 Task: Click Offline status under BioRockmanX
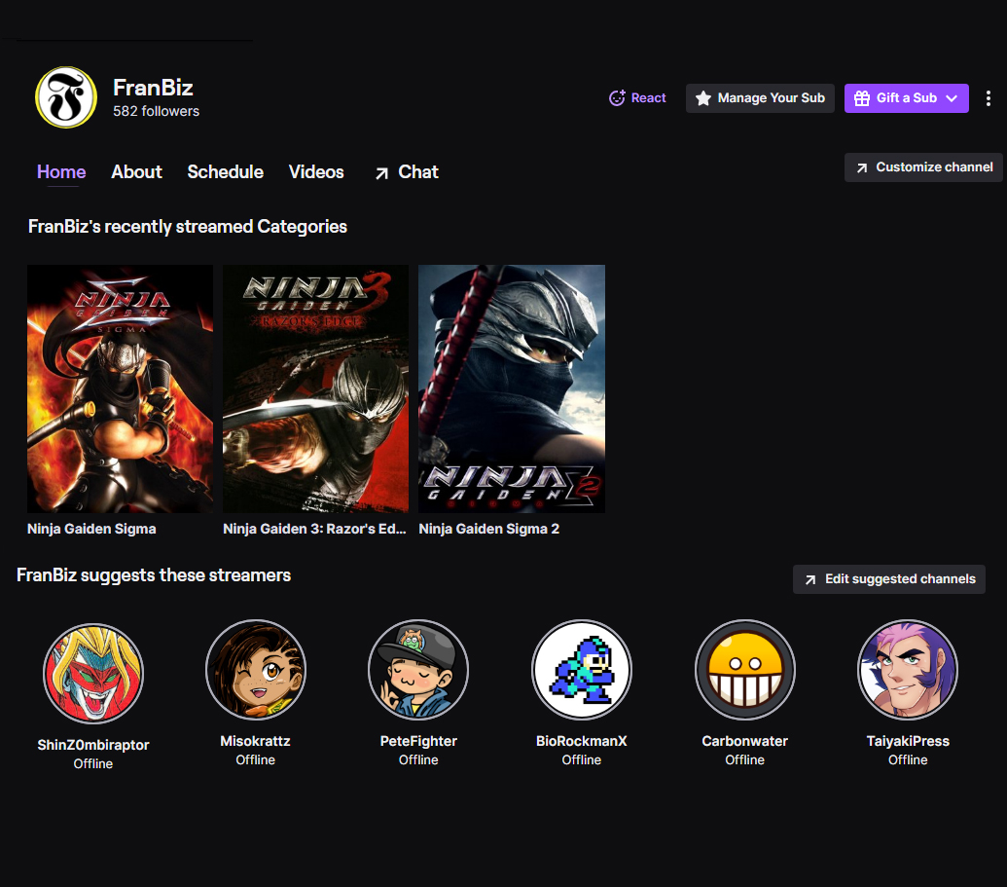[581, 759]
